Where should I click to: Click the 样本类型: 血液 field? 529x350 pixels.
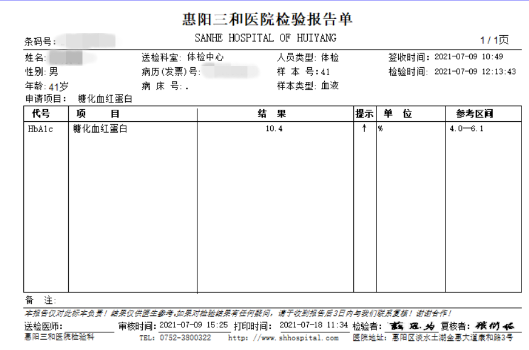pos(308,86)
